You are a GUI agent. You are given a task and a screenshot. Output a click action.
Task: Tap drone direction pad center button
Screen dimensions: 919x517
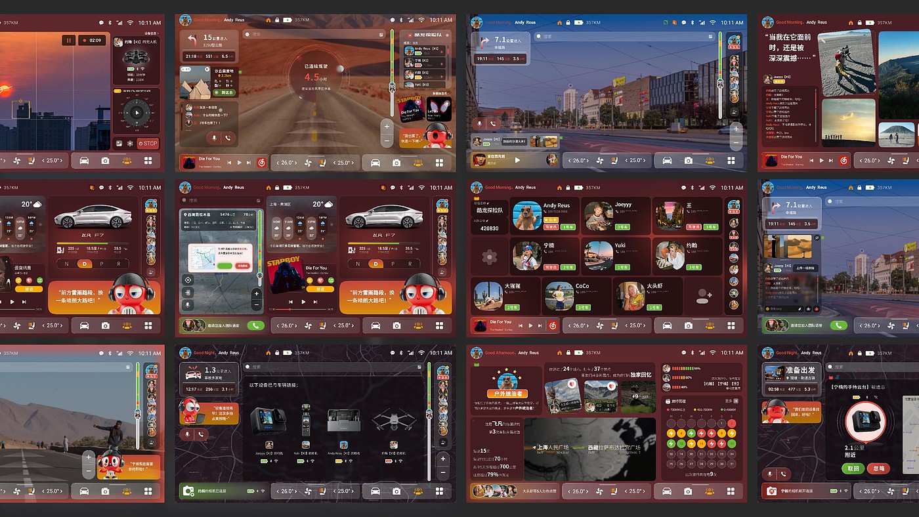tap(137, 112)
